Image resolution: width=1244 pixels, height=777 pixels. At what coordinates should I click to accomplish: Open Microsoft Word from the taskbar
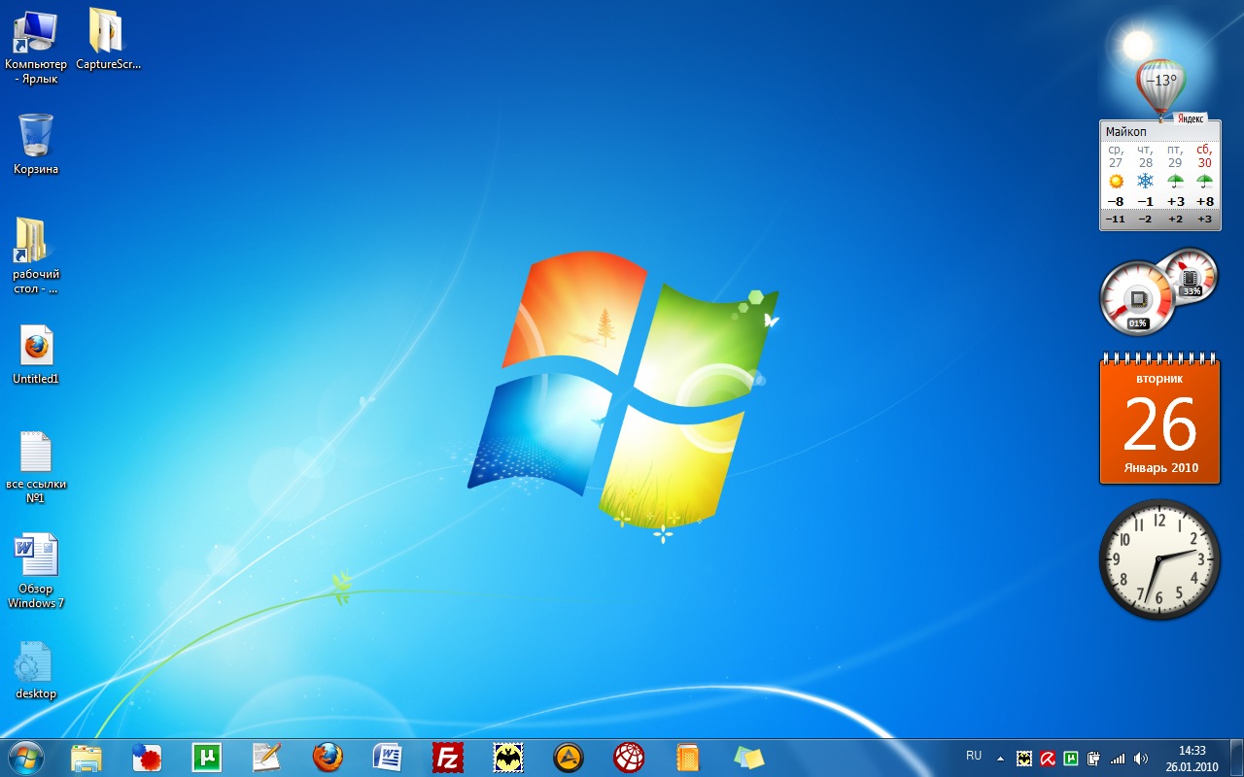pos(388,758)
